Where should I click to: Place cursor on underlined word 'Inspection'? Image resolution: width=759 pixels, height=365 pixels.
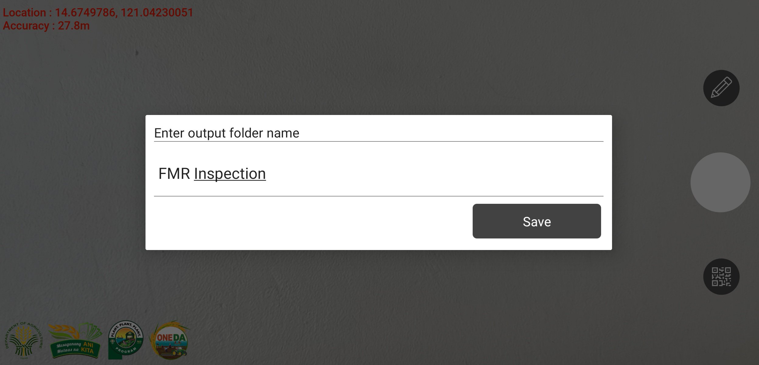click(x=230, y=174)
